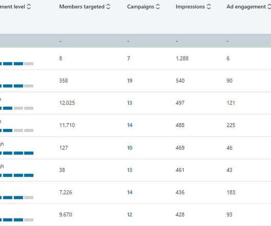
Task: Open the 10 campaigns link
Action: 130,148
